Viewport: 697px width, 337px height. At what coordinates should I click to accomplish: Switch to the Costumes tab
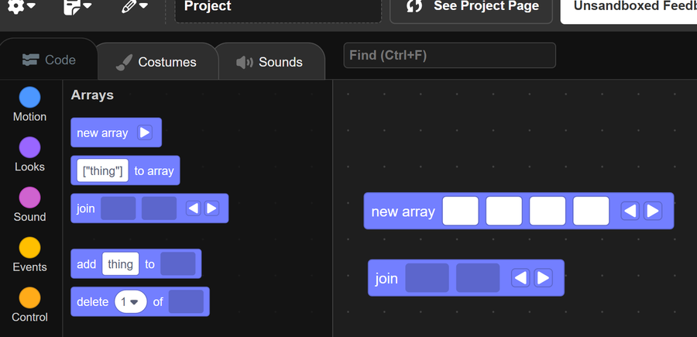156,62
